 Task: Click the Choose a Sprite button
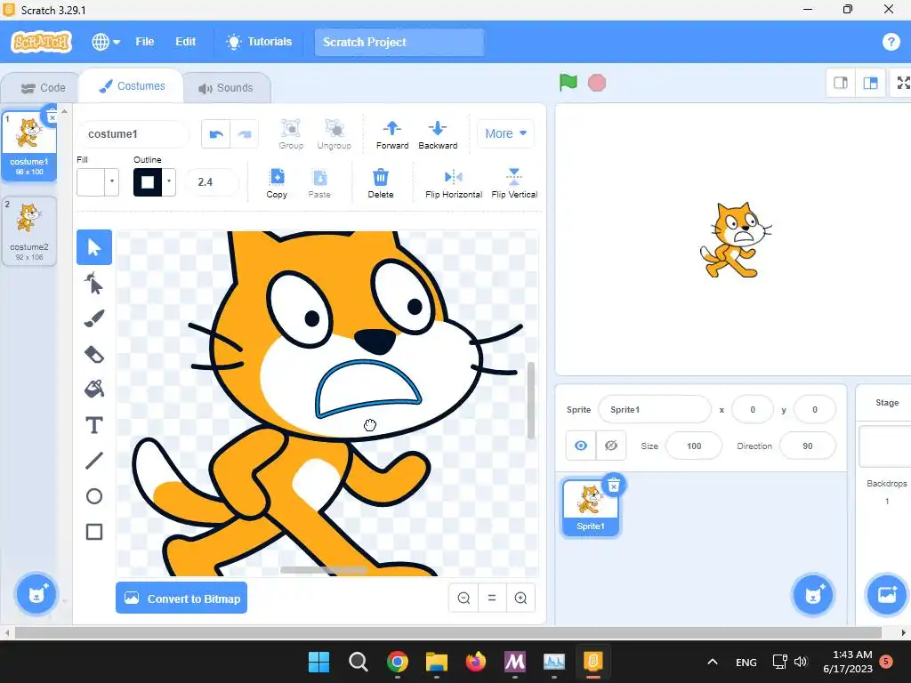pos(813,595)
